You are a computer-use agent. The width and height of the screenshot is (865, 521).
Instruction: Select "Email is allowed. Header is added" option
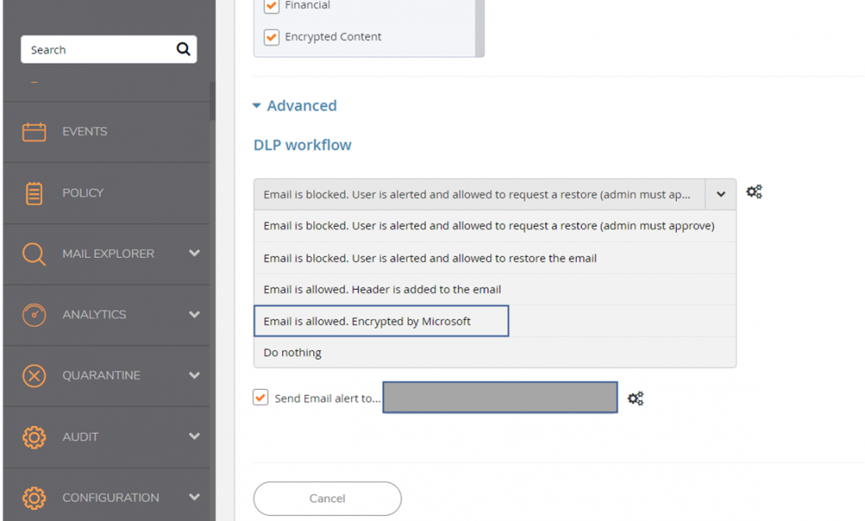click(382, 289)
